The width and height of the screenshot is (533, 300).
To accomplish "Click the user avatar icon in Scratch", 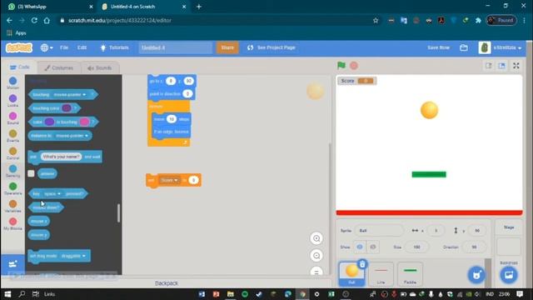I will [x=485, y=47].
